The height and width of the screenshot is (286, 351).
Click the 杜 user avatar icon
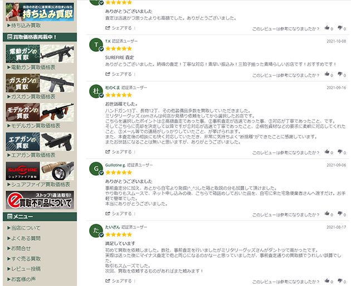pos(96,91)
